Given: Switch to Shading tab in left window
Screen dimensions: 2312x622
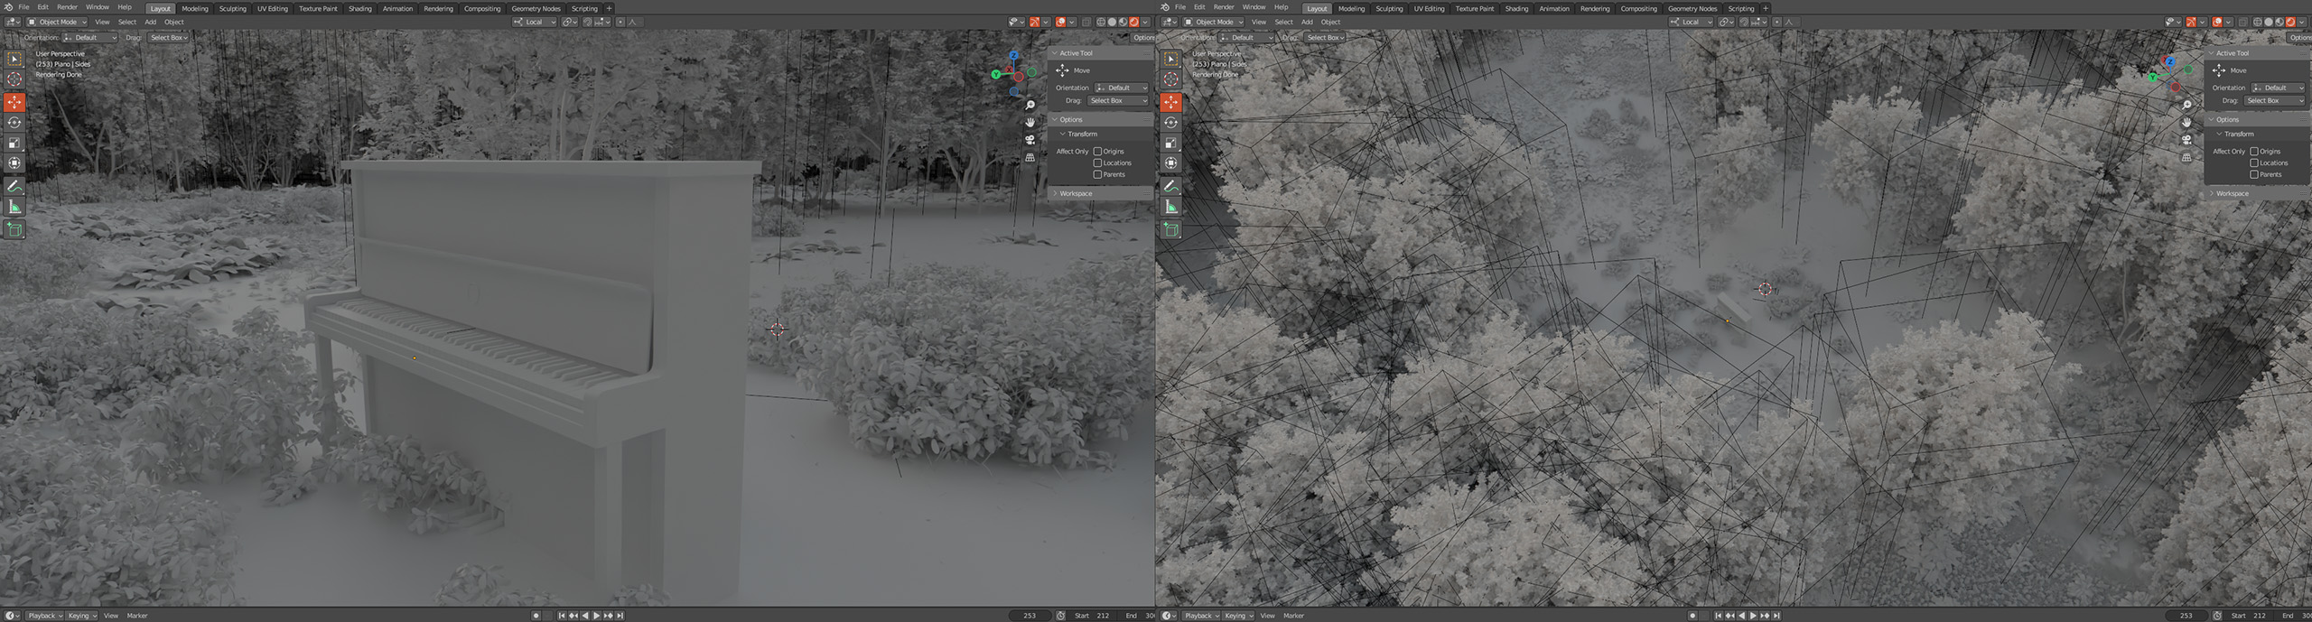Looking at the screenshot, I should (x=360, y=8).
